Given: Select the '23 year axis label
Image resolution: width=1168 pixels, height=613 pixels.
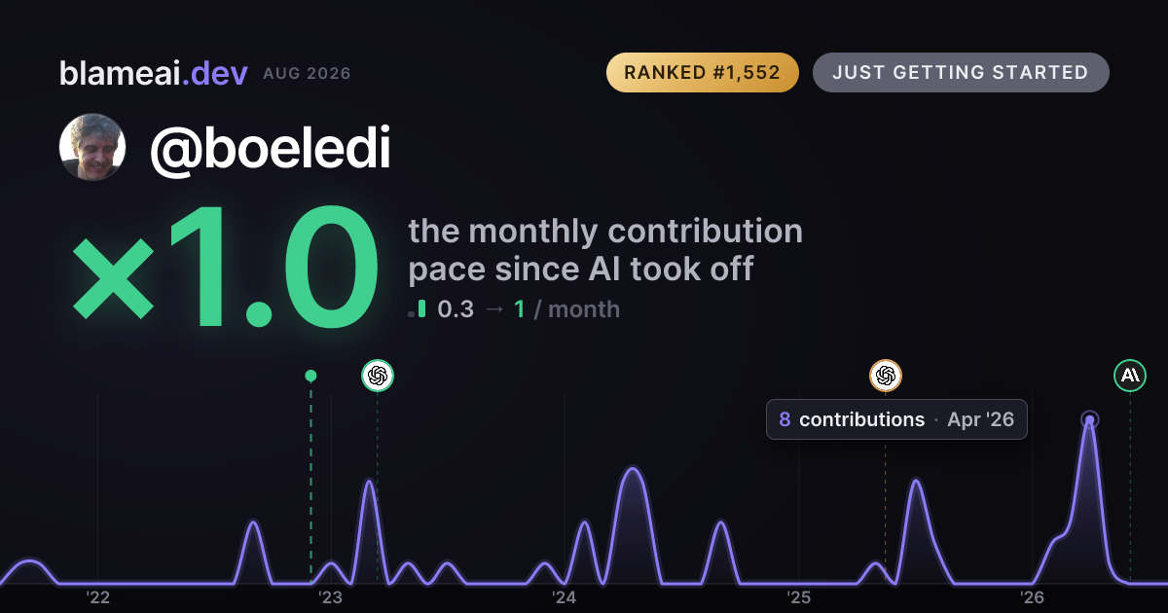Looking at the screenshot, I should pyautogui.click(x=331, y=597).
